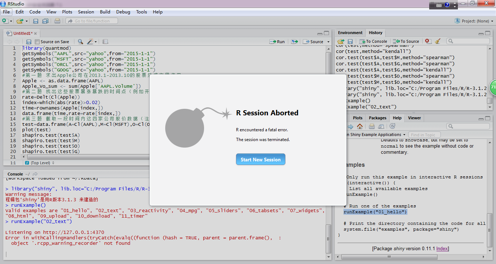Screen dimensions: 496x264
Task: Expand Shiny Example Applications topic dropdown
Action: click(x=404, y=135)
